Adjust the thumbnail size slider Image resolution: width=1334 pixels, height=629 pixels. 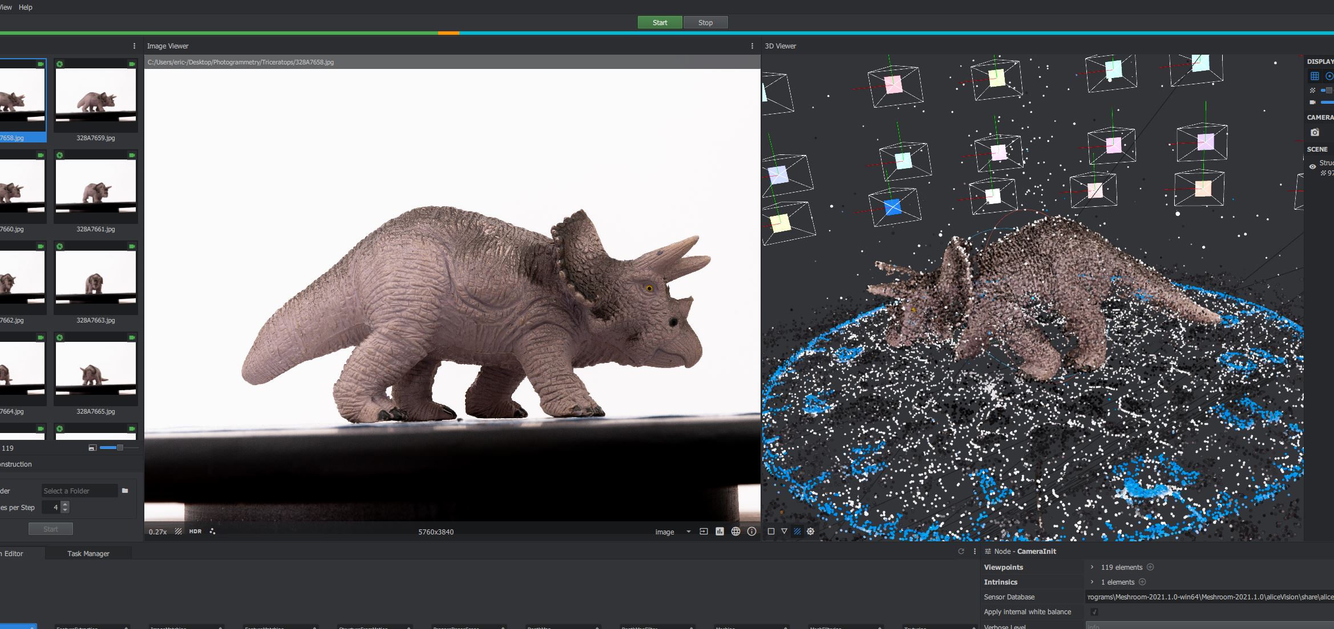click(119, 448)
